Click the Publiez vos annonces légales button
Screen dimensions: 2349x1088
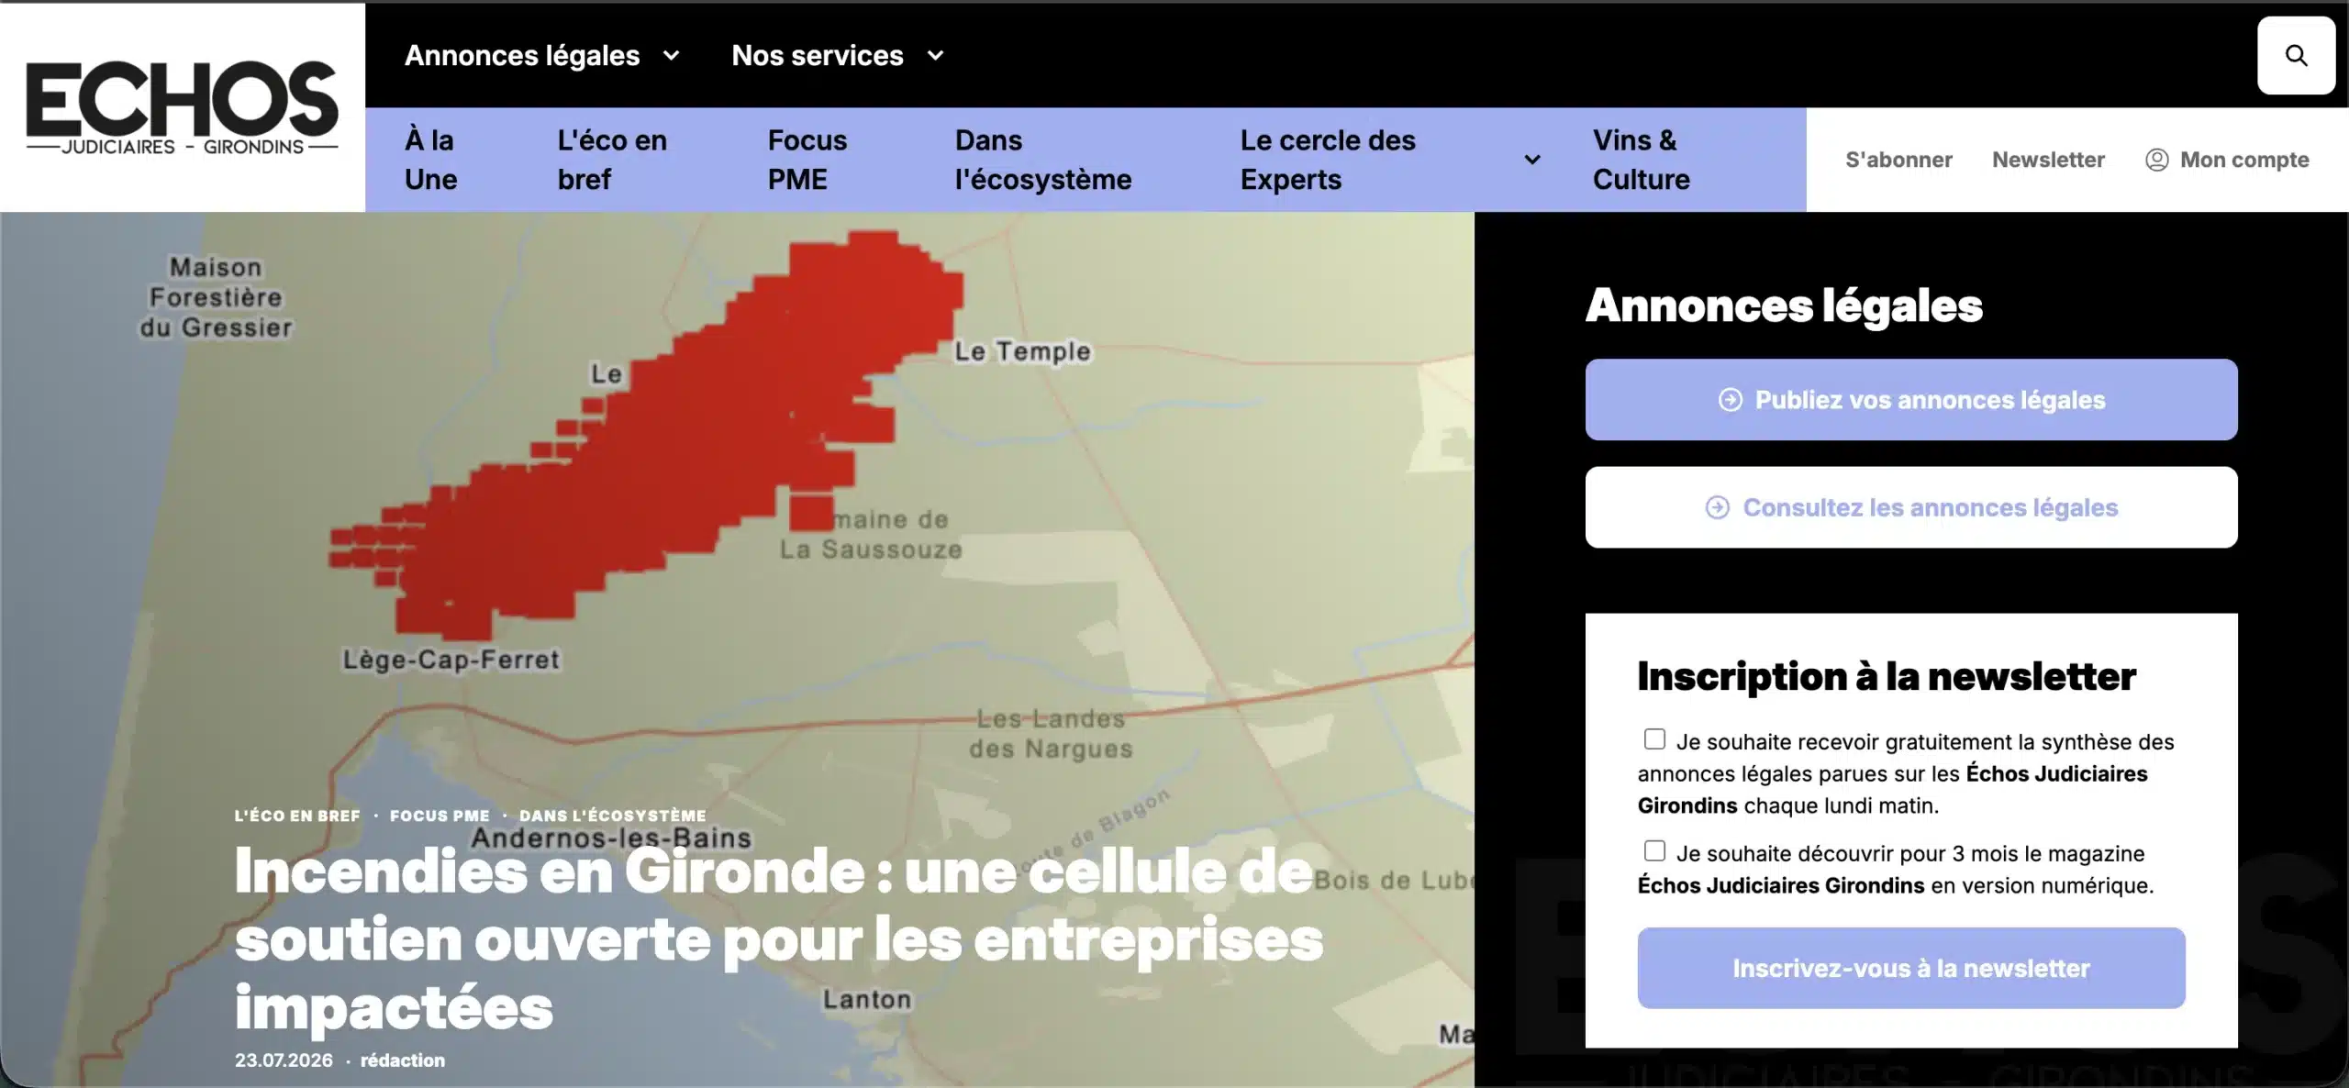point(1911,400)
